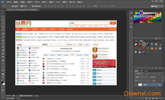Open the History panel icon in dock
The height and width of the screenshot is (100, 165).
pyautogui.click(x=131, y=13)
